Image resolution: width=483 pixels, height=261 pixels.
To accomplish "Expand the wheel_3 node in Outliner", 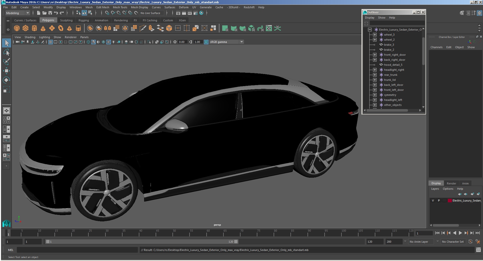I will (375, 35).
